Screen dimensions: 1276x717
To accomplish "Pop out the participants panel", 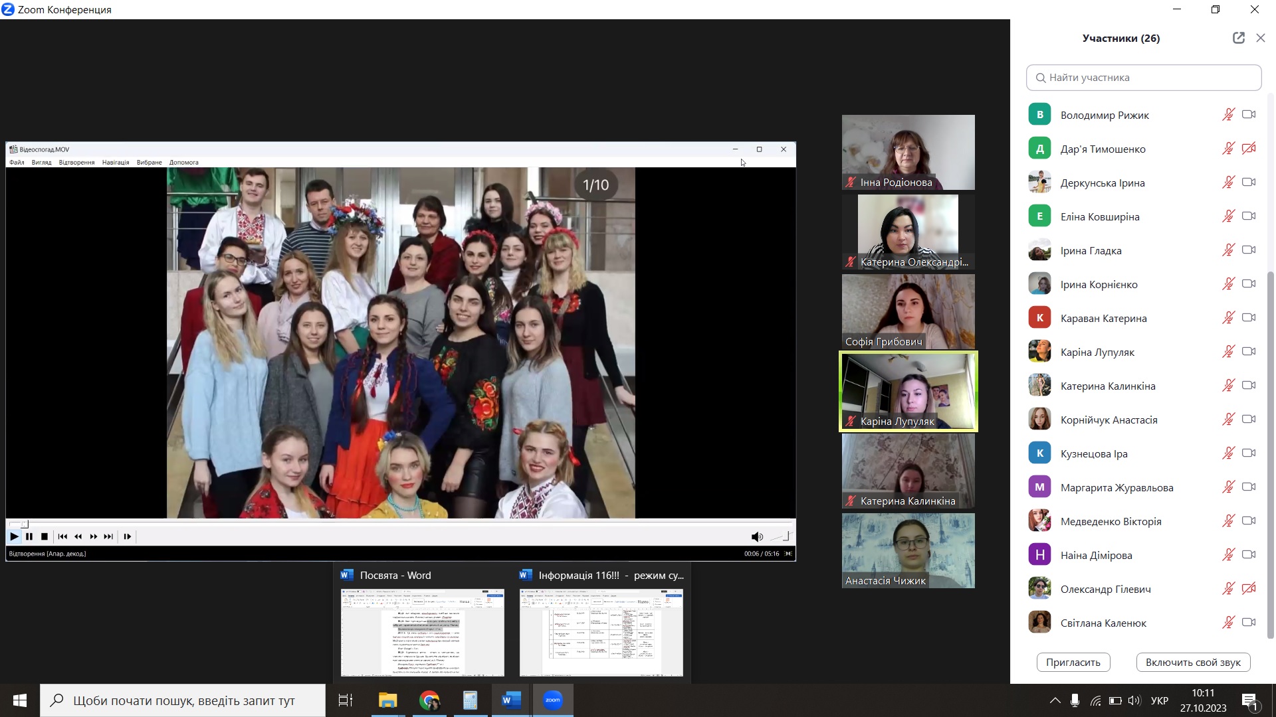I will tap(1238, 38).
